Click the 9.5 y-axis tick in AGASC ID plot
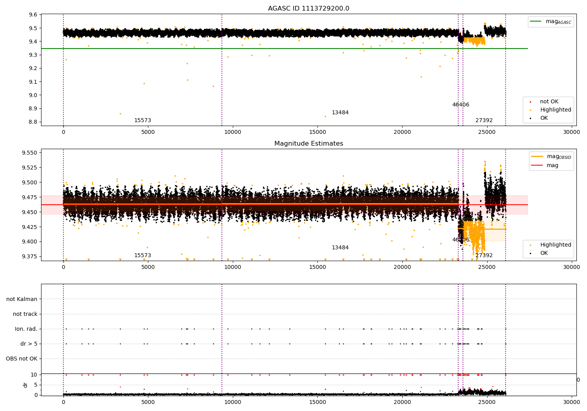The height and width of the screenshot is (411, 587). [33, 28]
